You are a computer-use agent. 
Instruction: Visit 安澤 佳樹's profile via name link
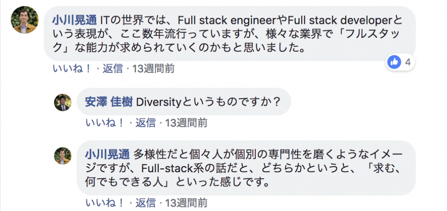click(108, 102)
